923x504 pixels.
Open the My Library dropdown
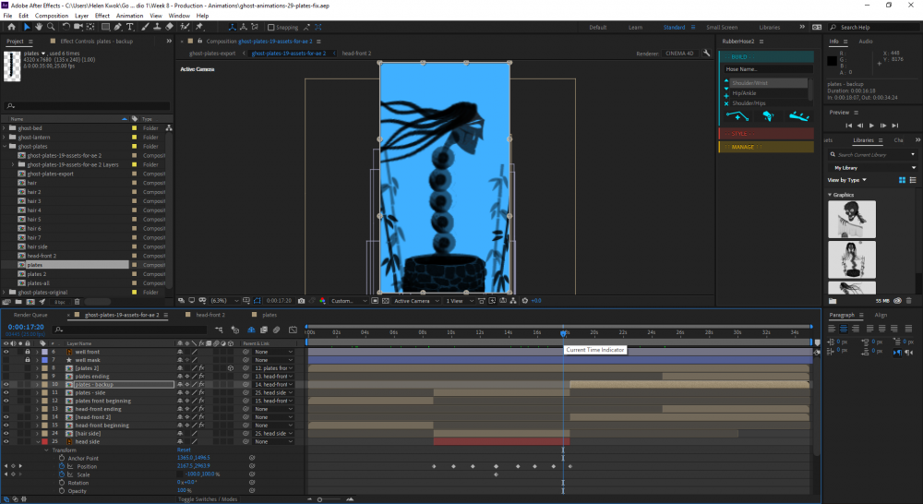point(873,168)
